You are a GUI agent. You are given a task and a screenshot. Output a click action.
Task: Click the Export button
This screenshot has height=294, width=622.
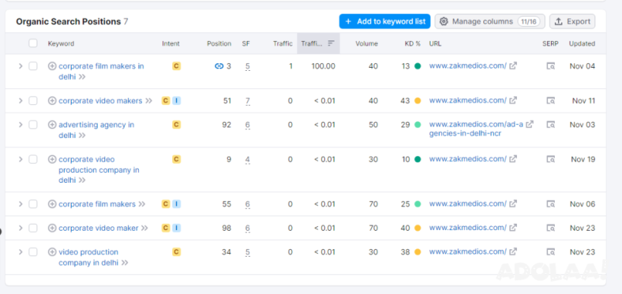(572, 21)
